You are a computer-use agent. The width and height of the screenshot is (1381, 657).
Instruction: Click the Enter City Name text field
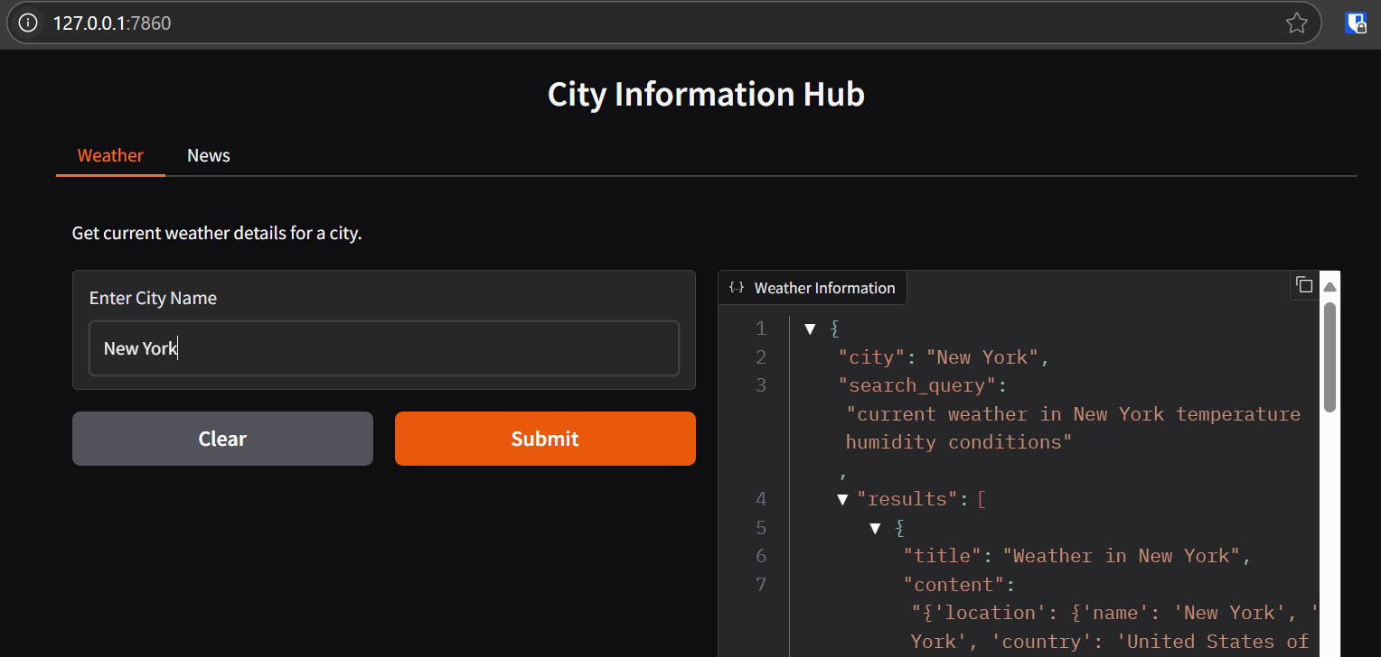pyautogui.click(x=383, y=348)
